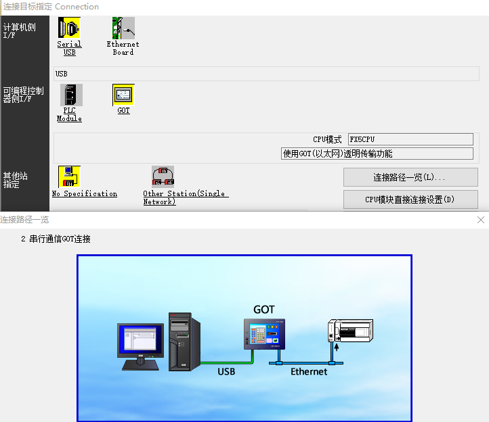Select Other Station (Single Network) icon
Image resolution: width=489 pixels, height=422 pixels.
click(x=163, y=177)
